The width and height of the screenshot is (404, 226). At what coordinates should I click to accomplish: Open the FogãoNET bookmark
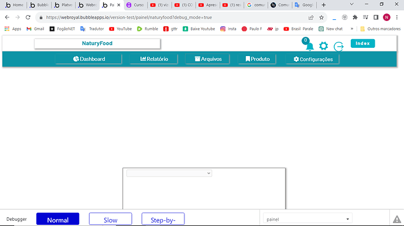click(x=62, y=29)
